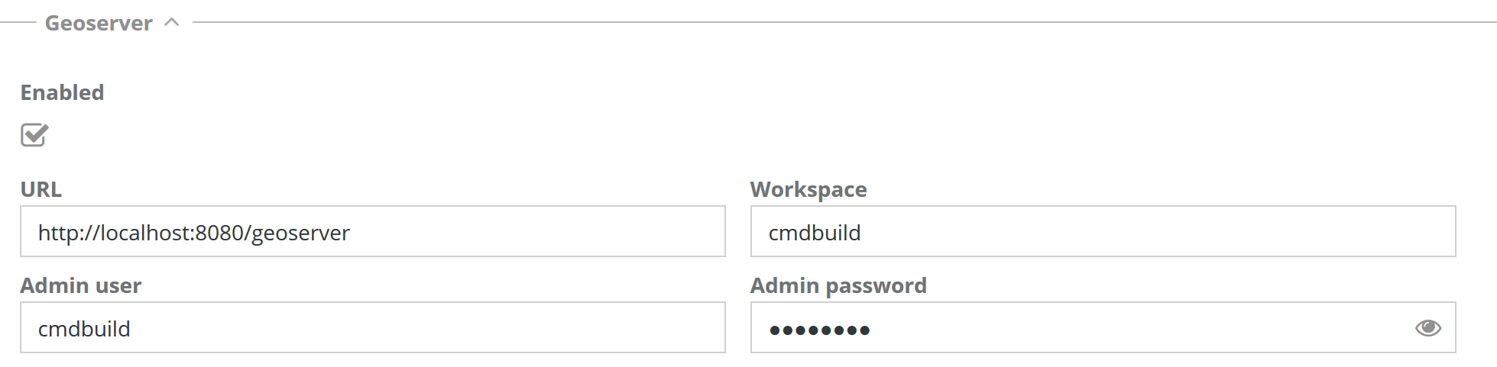The image size is (1497, 367).
Task: Click the Workspace field label
Action: 808,189
